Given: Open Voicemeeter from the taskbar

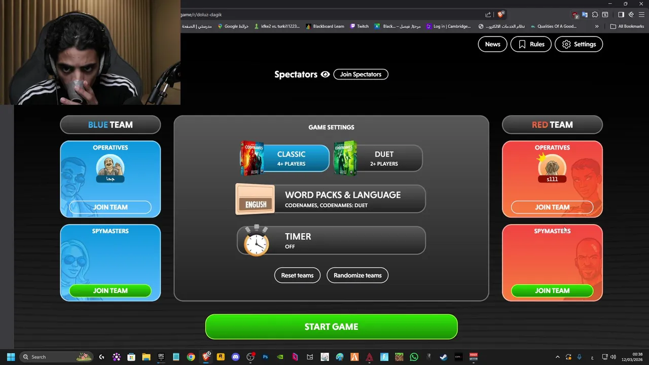Looking at the screenshot, I should tap(474, 357).
